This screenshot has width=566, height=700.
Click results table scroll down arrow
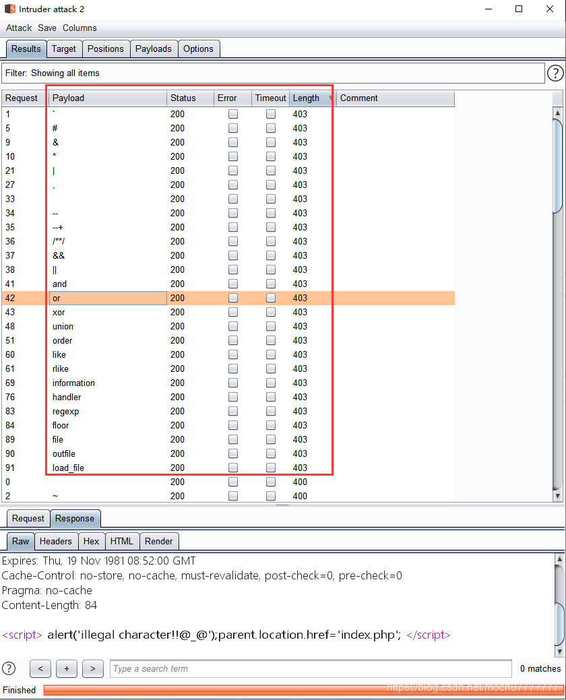click(557, 496)
